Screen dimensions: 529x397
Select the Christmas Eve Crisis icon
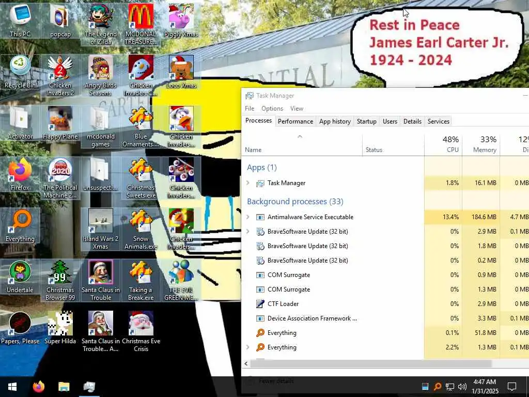click(141, 332)
